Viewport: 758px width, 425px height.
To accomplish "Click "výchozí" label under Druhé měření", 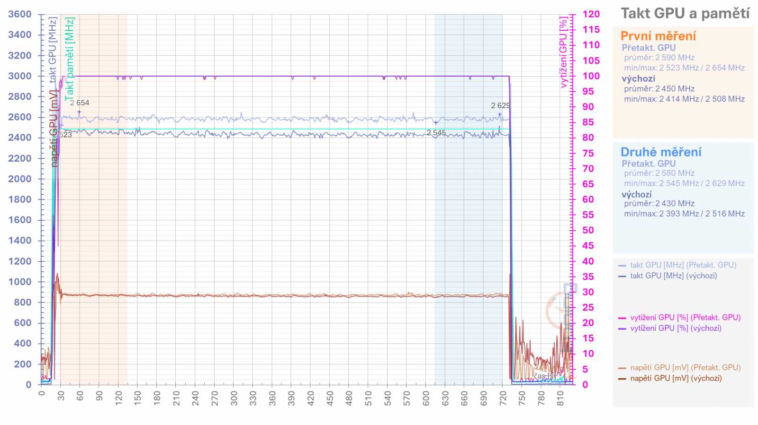I will coord(636,194).
